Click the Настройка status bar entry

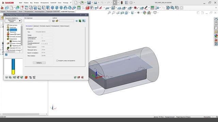coord(207,117)
